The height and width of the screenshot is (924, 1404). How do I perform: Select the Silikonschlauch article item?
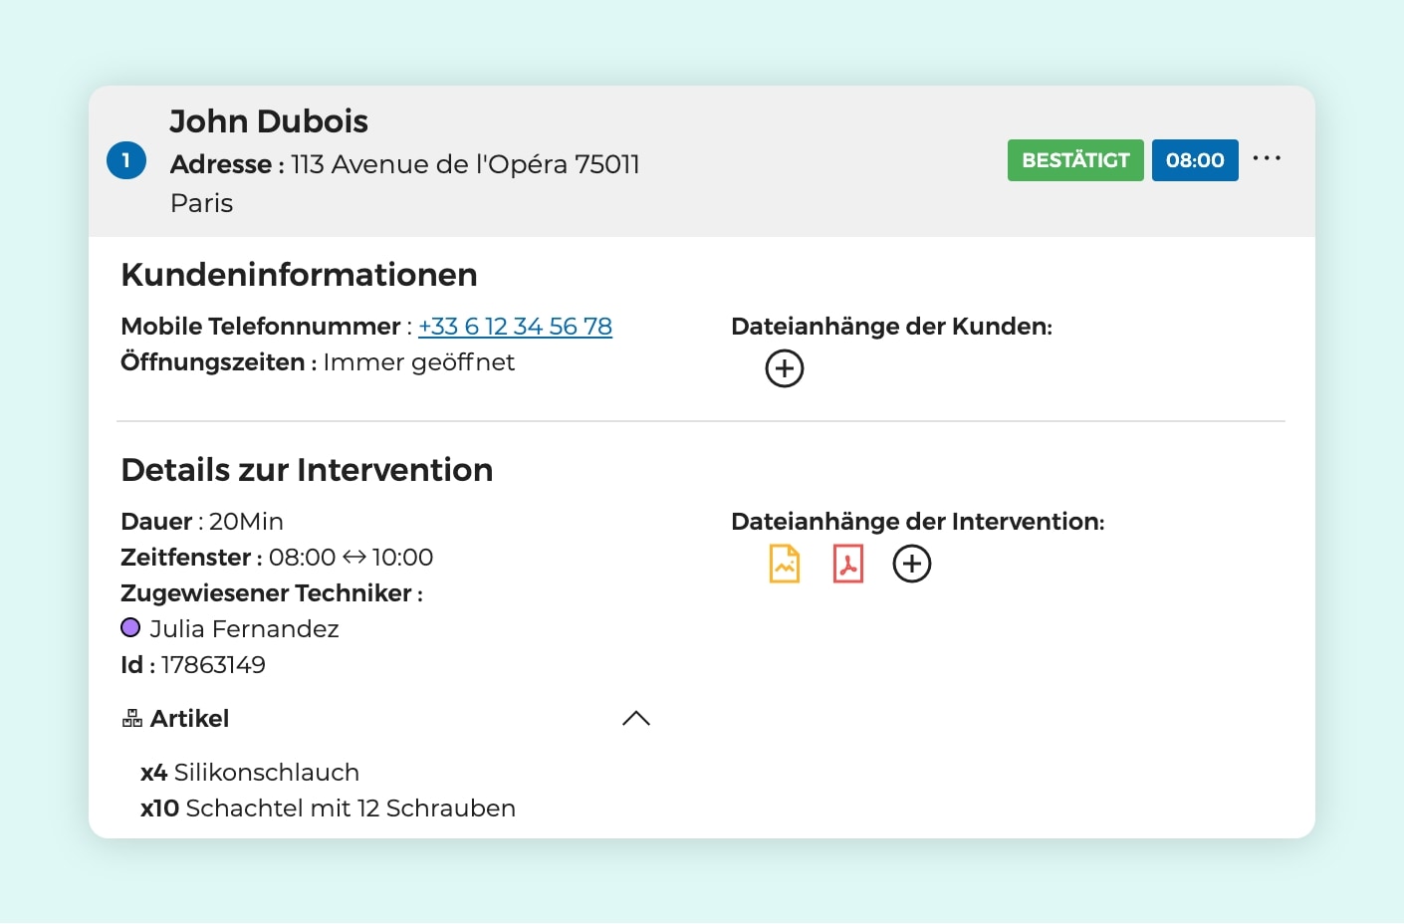(265, 773)
